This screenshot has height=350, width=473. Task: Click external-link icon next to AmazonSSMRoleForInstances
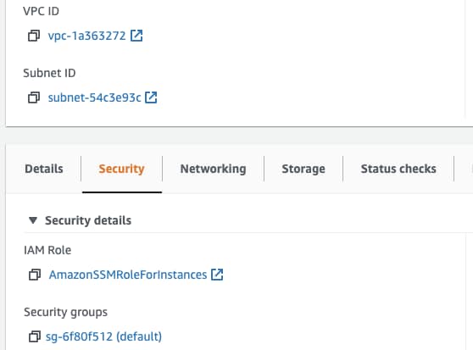coord(217,275)
